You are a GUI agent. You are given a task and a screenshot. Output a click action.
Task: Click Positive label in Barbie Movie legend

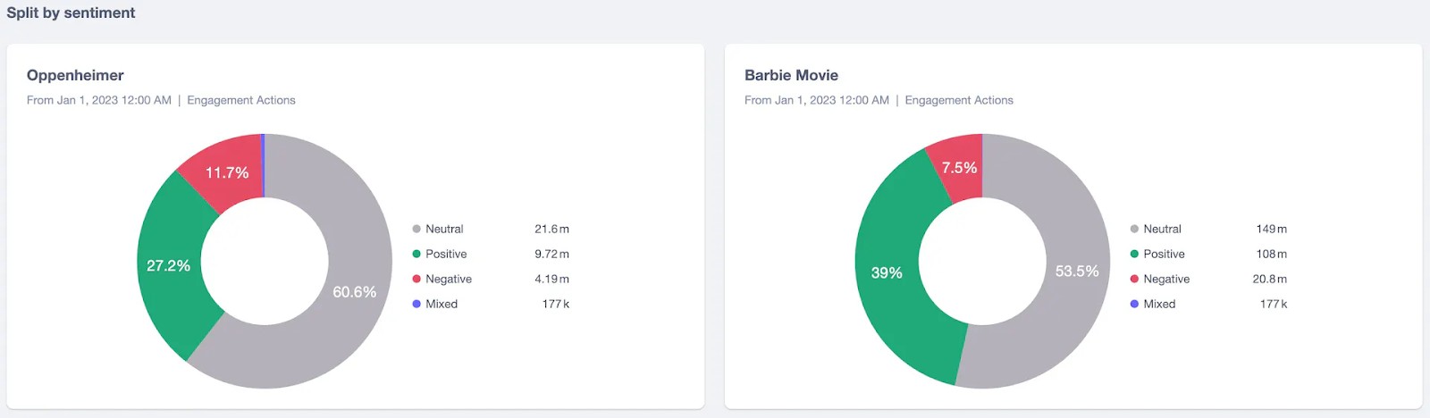(1164, 255)
